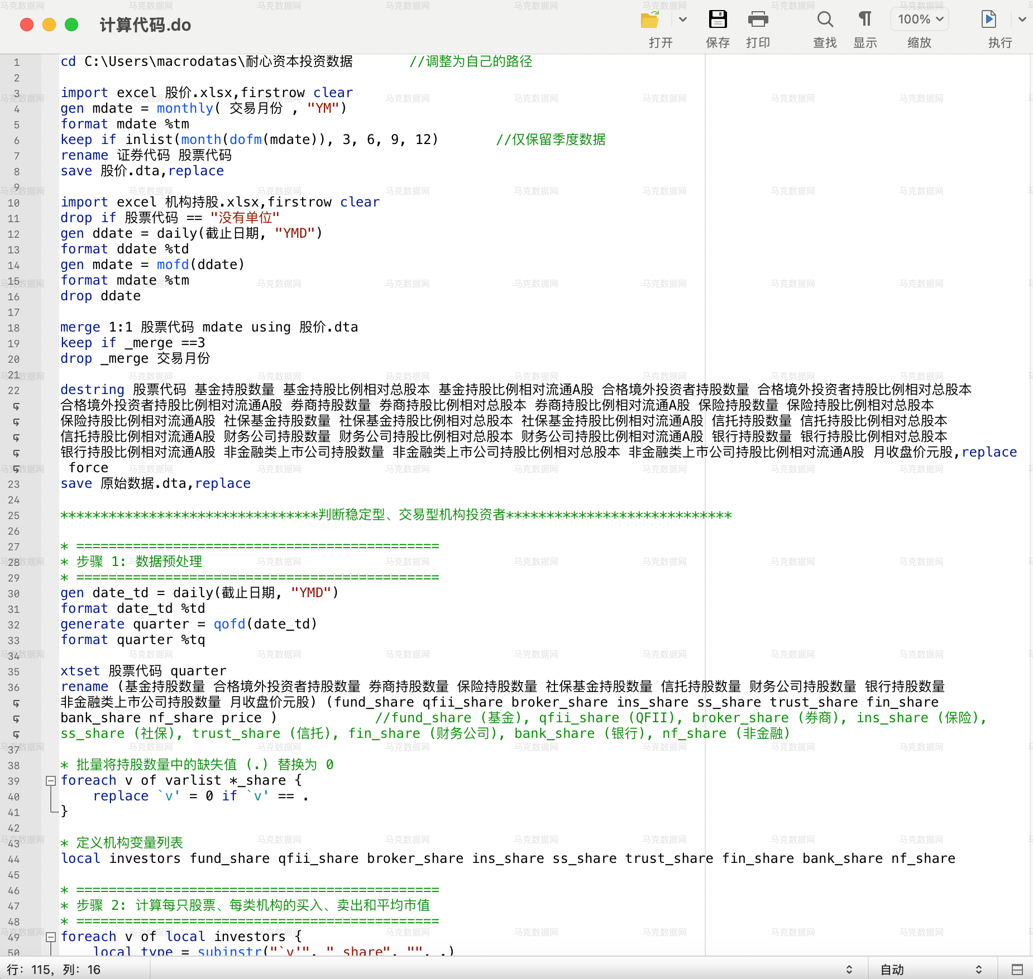
Task: Collapse the foreach block at line 39
Action: [51, 780]
